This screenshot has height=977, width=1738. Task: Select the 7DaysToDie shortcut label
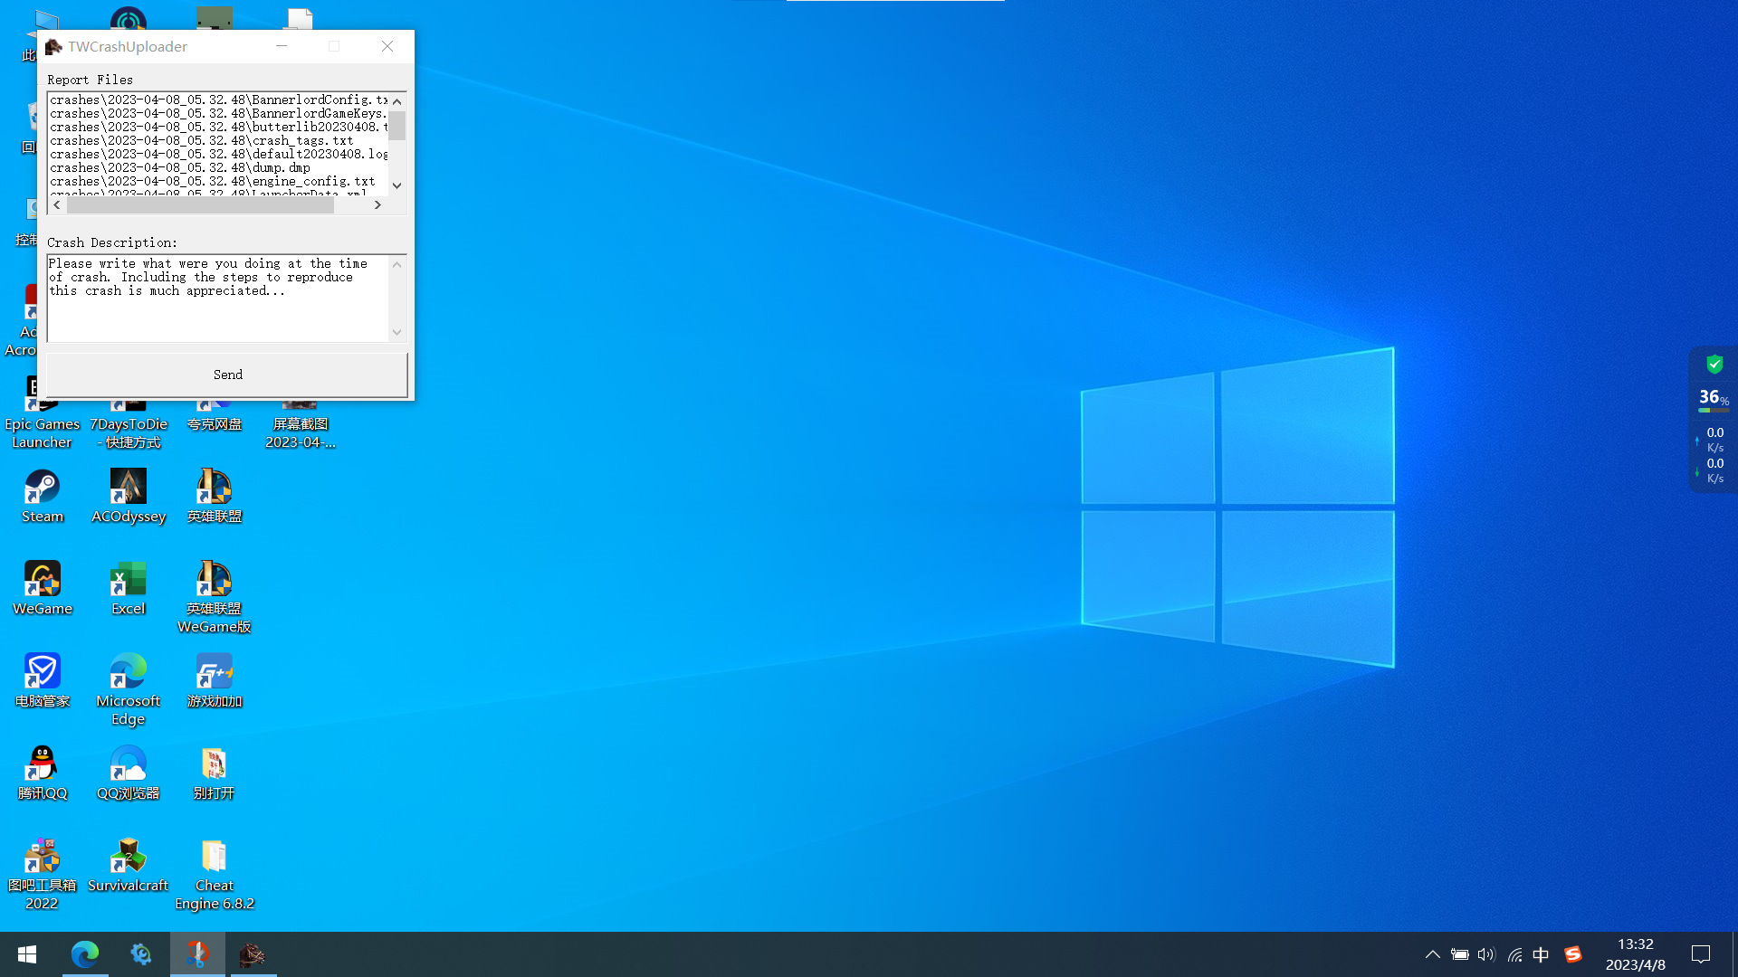coord(129,433)
